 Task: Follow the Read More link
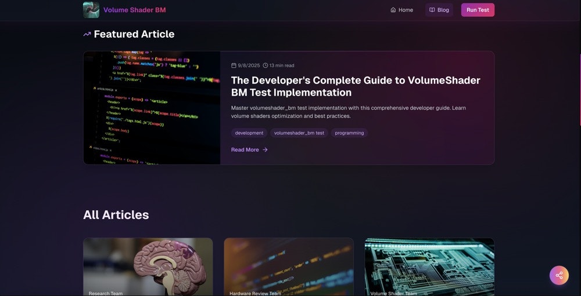pyautogui.click(x=249, y=149)
